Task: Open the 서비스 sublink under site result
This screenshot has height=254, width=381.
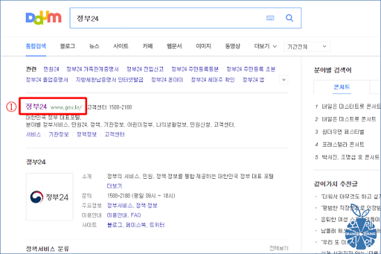Action: tap(33, 134)
